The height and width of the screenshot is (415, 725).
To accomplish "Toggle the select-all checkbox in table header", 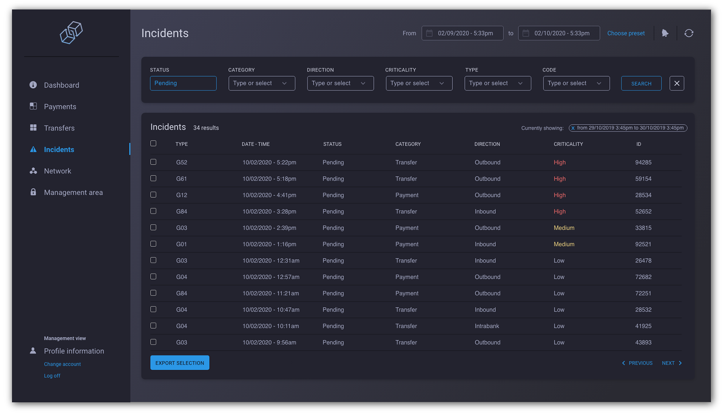I will click(x=153, y=143).
